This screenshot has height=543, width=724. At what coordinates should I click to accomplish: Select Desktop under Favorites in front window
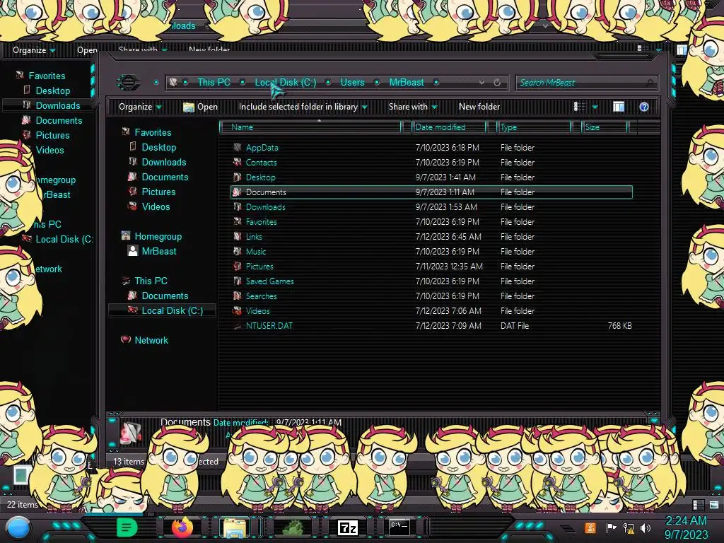(x=158, y=147)
